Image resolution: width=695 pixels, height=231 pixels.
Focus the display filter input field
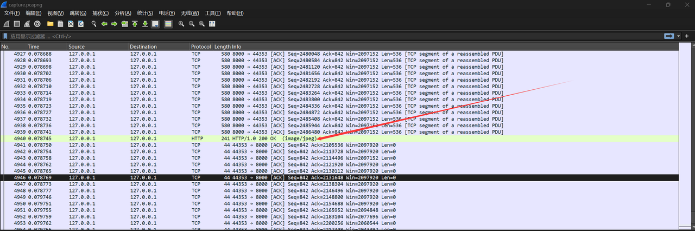[336, 36]
